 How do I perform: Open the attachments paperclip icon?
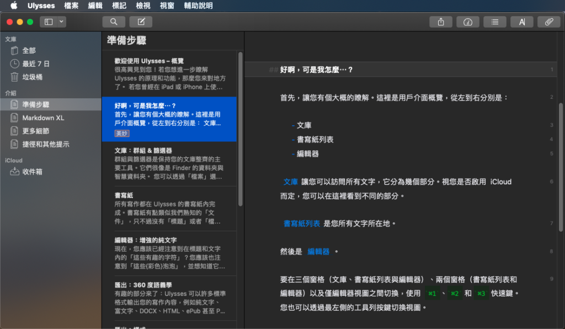point(549,22)
